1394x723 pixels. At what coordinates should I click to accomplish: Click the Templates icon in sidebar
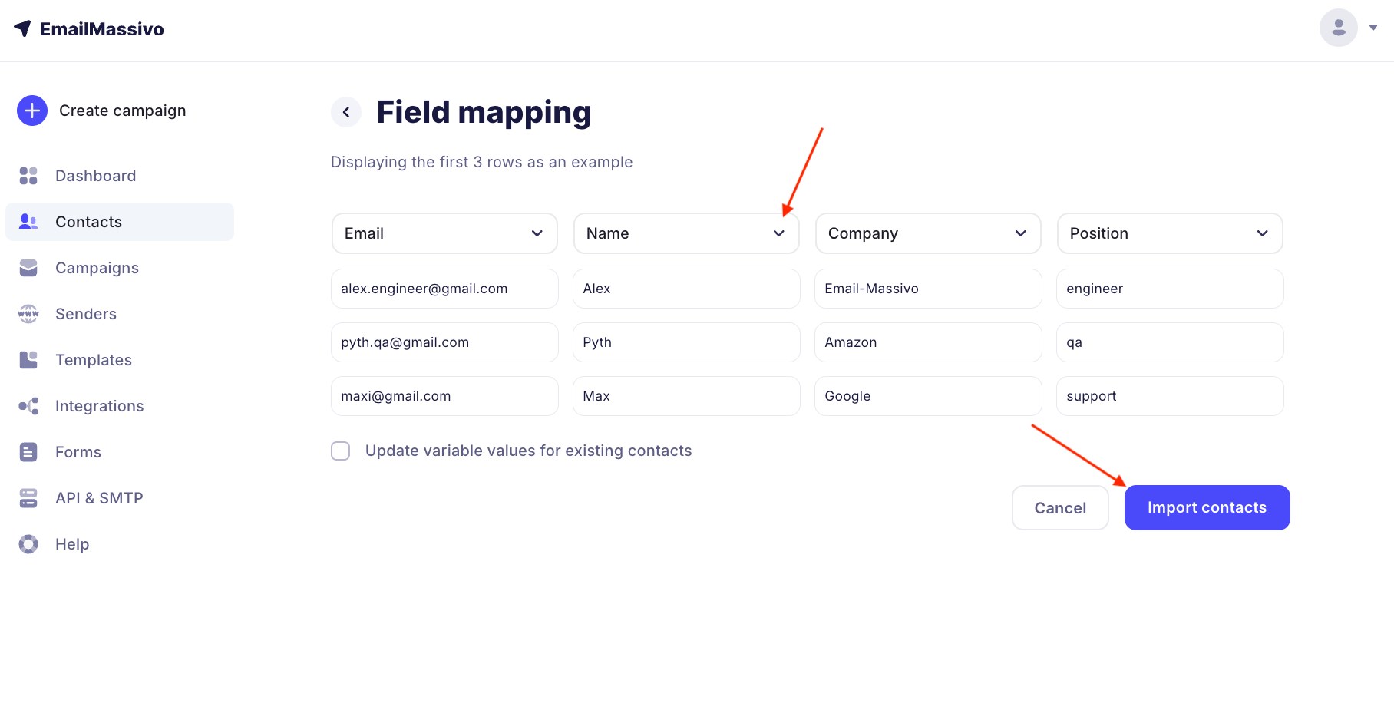(x=28, y=360)
